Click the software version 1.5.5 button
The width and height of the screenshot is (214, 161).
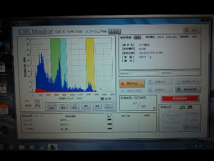tap(114, 31)
